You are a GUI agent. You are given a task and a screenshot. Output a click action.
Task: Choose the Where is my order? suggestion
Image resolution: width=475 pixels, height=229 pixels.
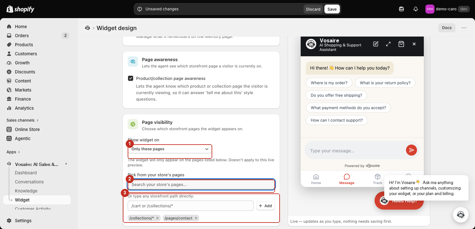tap(329, 83)
